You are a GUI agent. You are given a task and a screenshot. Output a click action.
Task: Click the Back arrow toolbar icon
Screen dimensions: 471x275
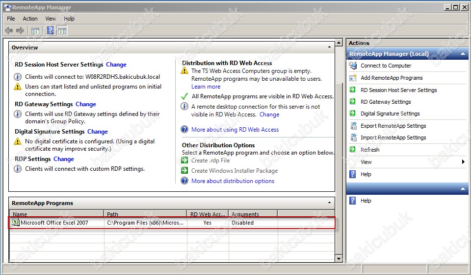[x=9, y=30]
